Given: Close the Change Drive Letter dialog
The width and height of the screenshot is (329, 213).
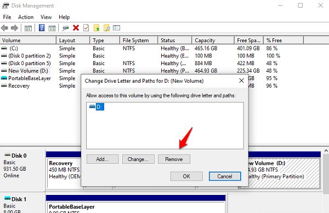Looking at the screenshot, I should click(241, 80).
